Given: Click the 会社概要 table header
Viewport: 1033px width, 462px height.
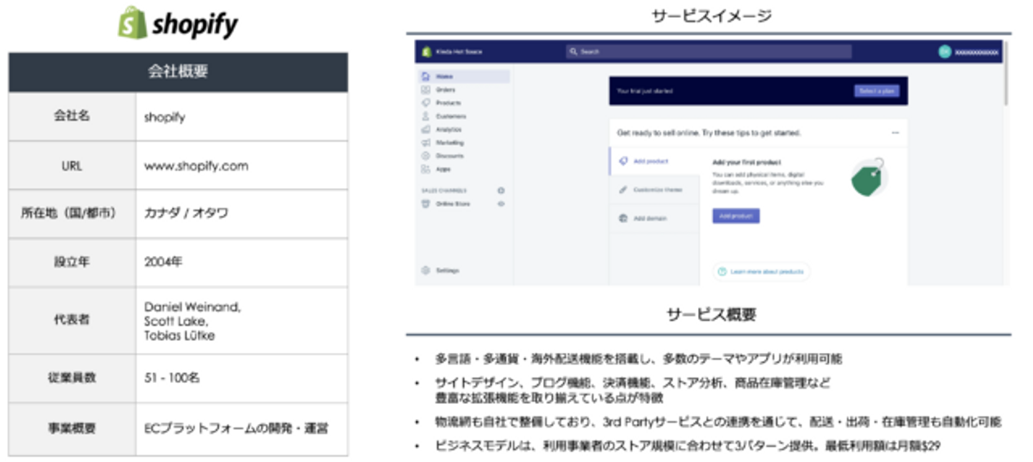Looking at the screenshot, I should click(178, 72).
